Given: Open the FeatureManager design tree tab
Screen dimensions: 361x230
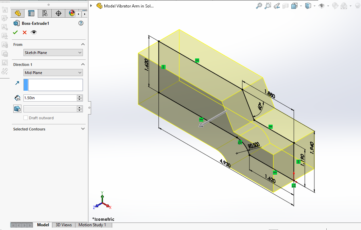Looking at the screenshot, I should point(18,13).
